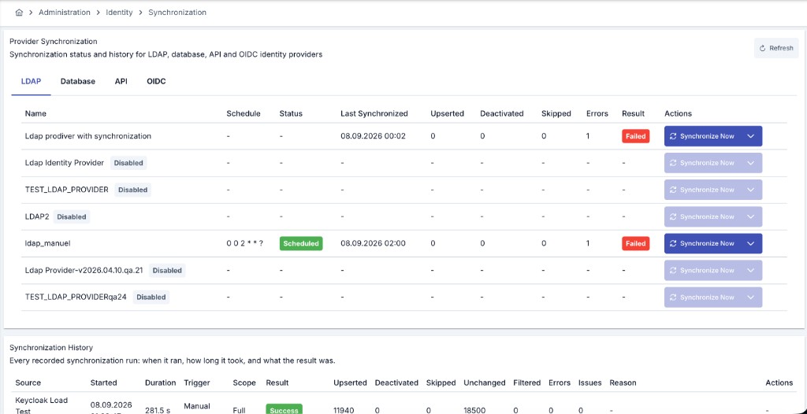The height and width of the screenshot is (414, 807).
Task: Synchronize Now for Ldap prodiver with synchronization
Action: tap(701, 136)
